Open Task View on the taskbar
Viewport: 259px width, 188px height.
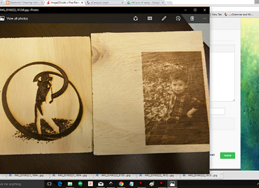(50, 184)
